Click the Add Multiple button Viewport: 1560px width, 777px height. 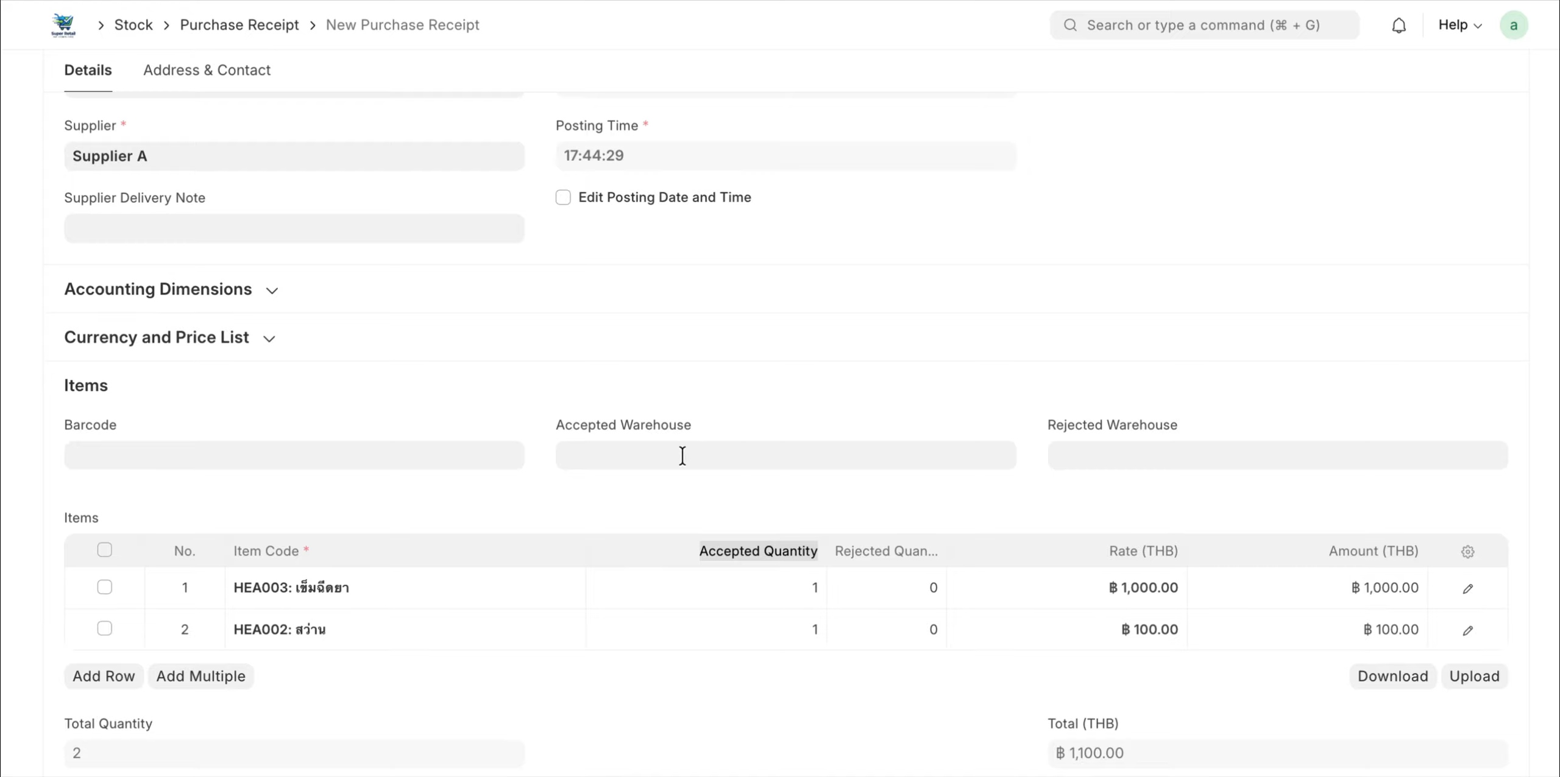200,676
